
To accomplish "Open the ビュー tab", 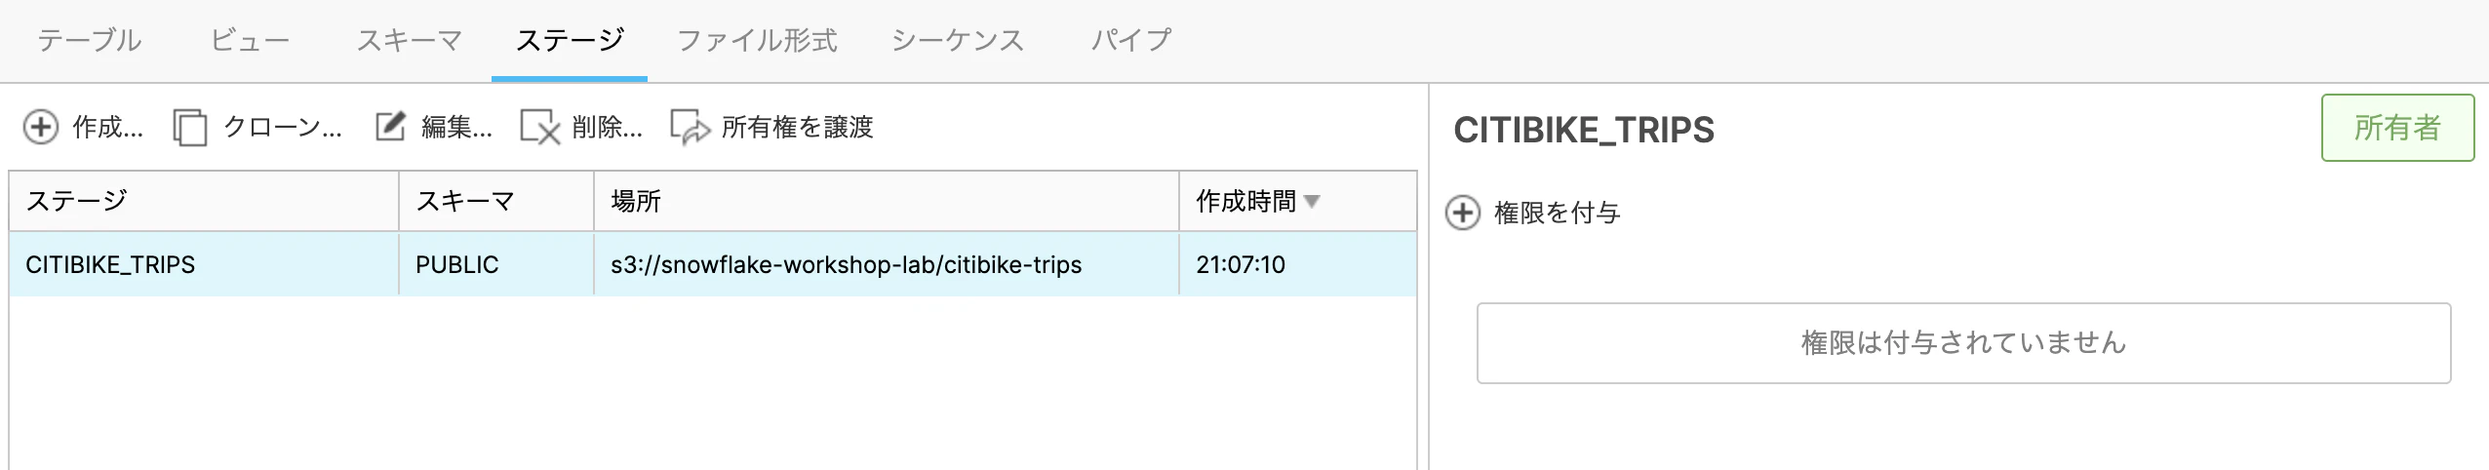I will pyautogui.click(x=250, y=40).
